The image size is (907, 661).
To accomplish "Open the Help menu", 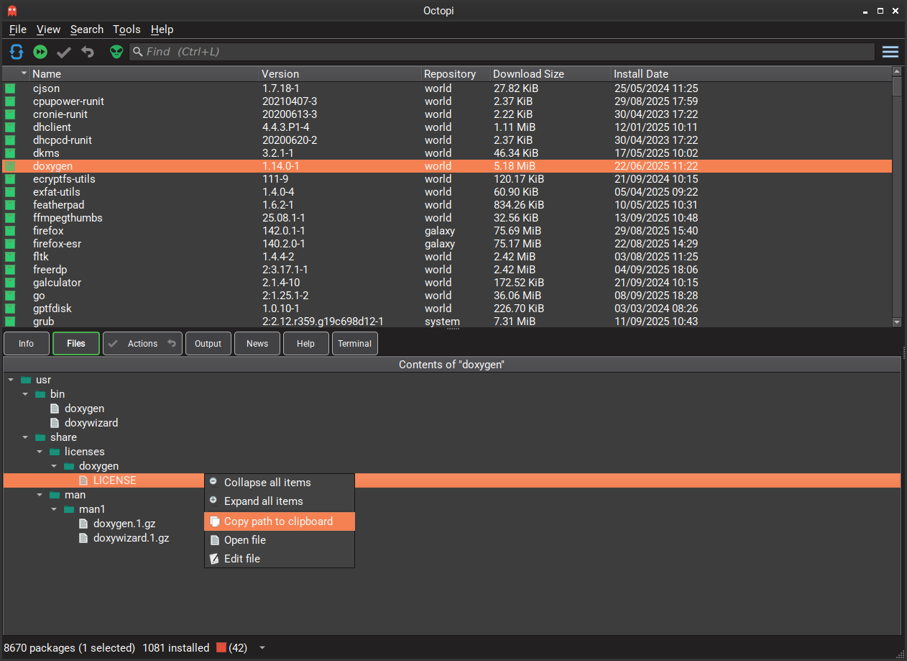I will (x=162, y=29).
